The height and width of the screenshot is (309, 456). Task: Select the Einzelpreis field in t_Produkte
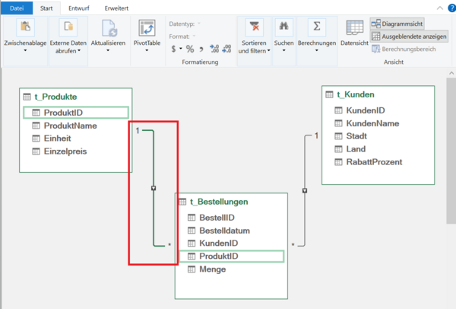point(65,151)
